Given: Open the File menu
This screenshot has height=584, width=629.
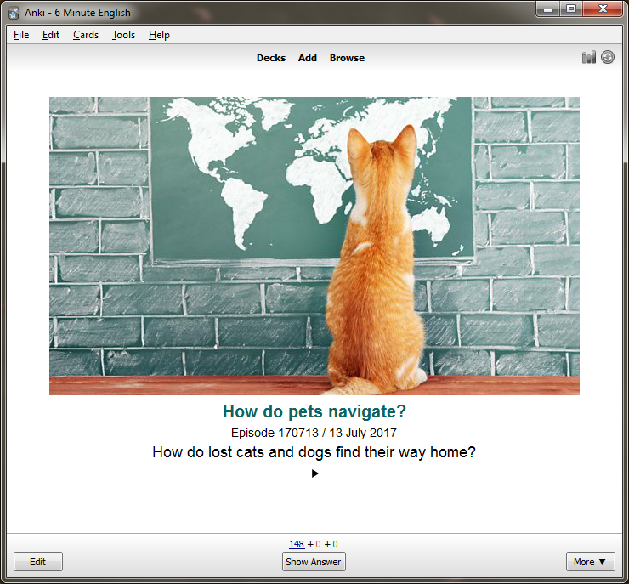Looking at the screenshot, I should point(21,35).
